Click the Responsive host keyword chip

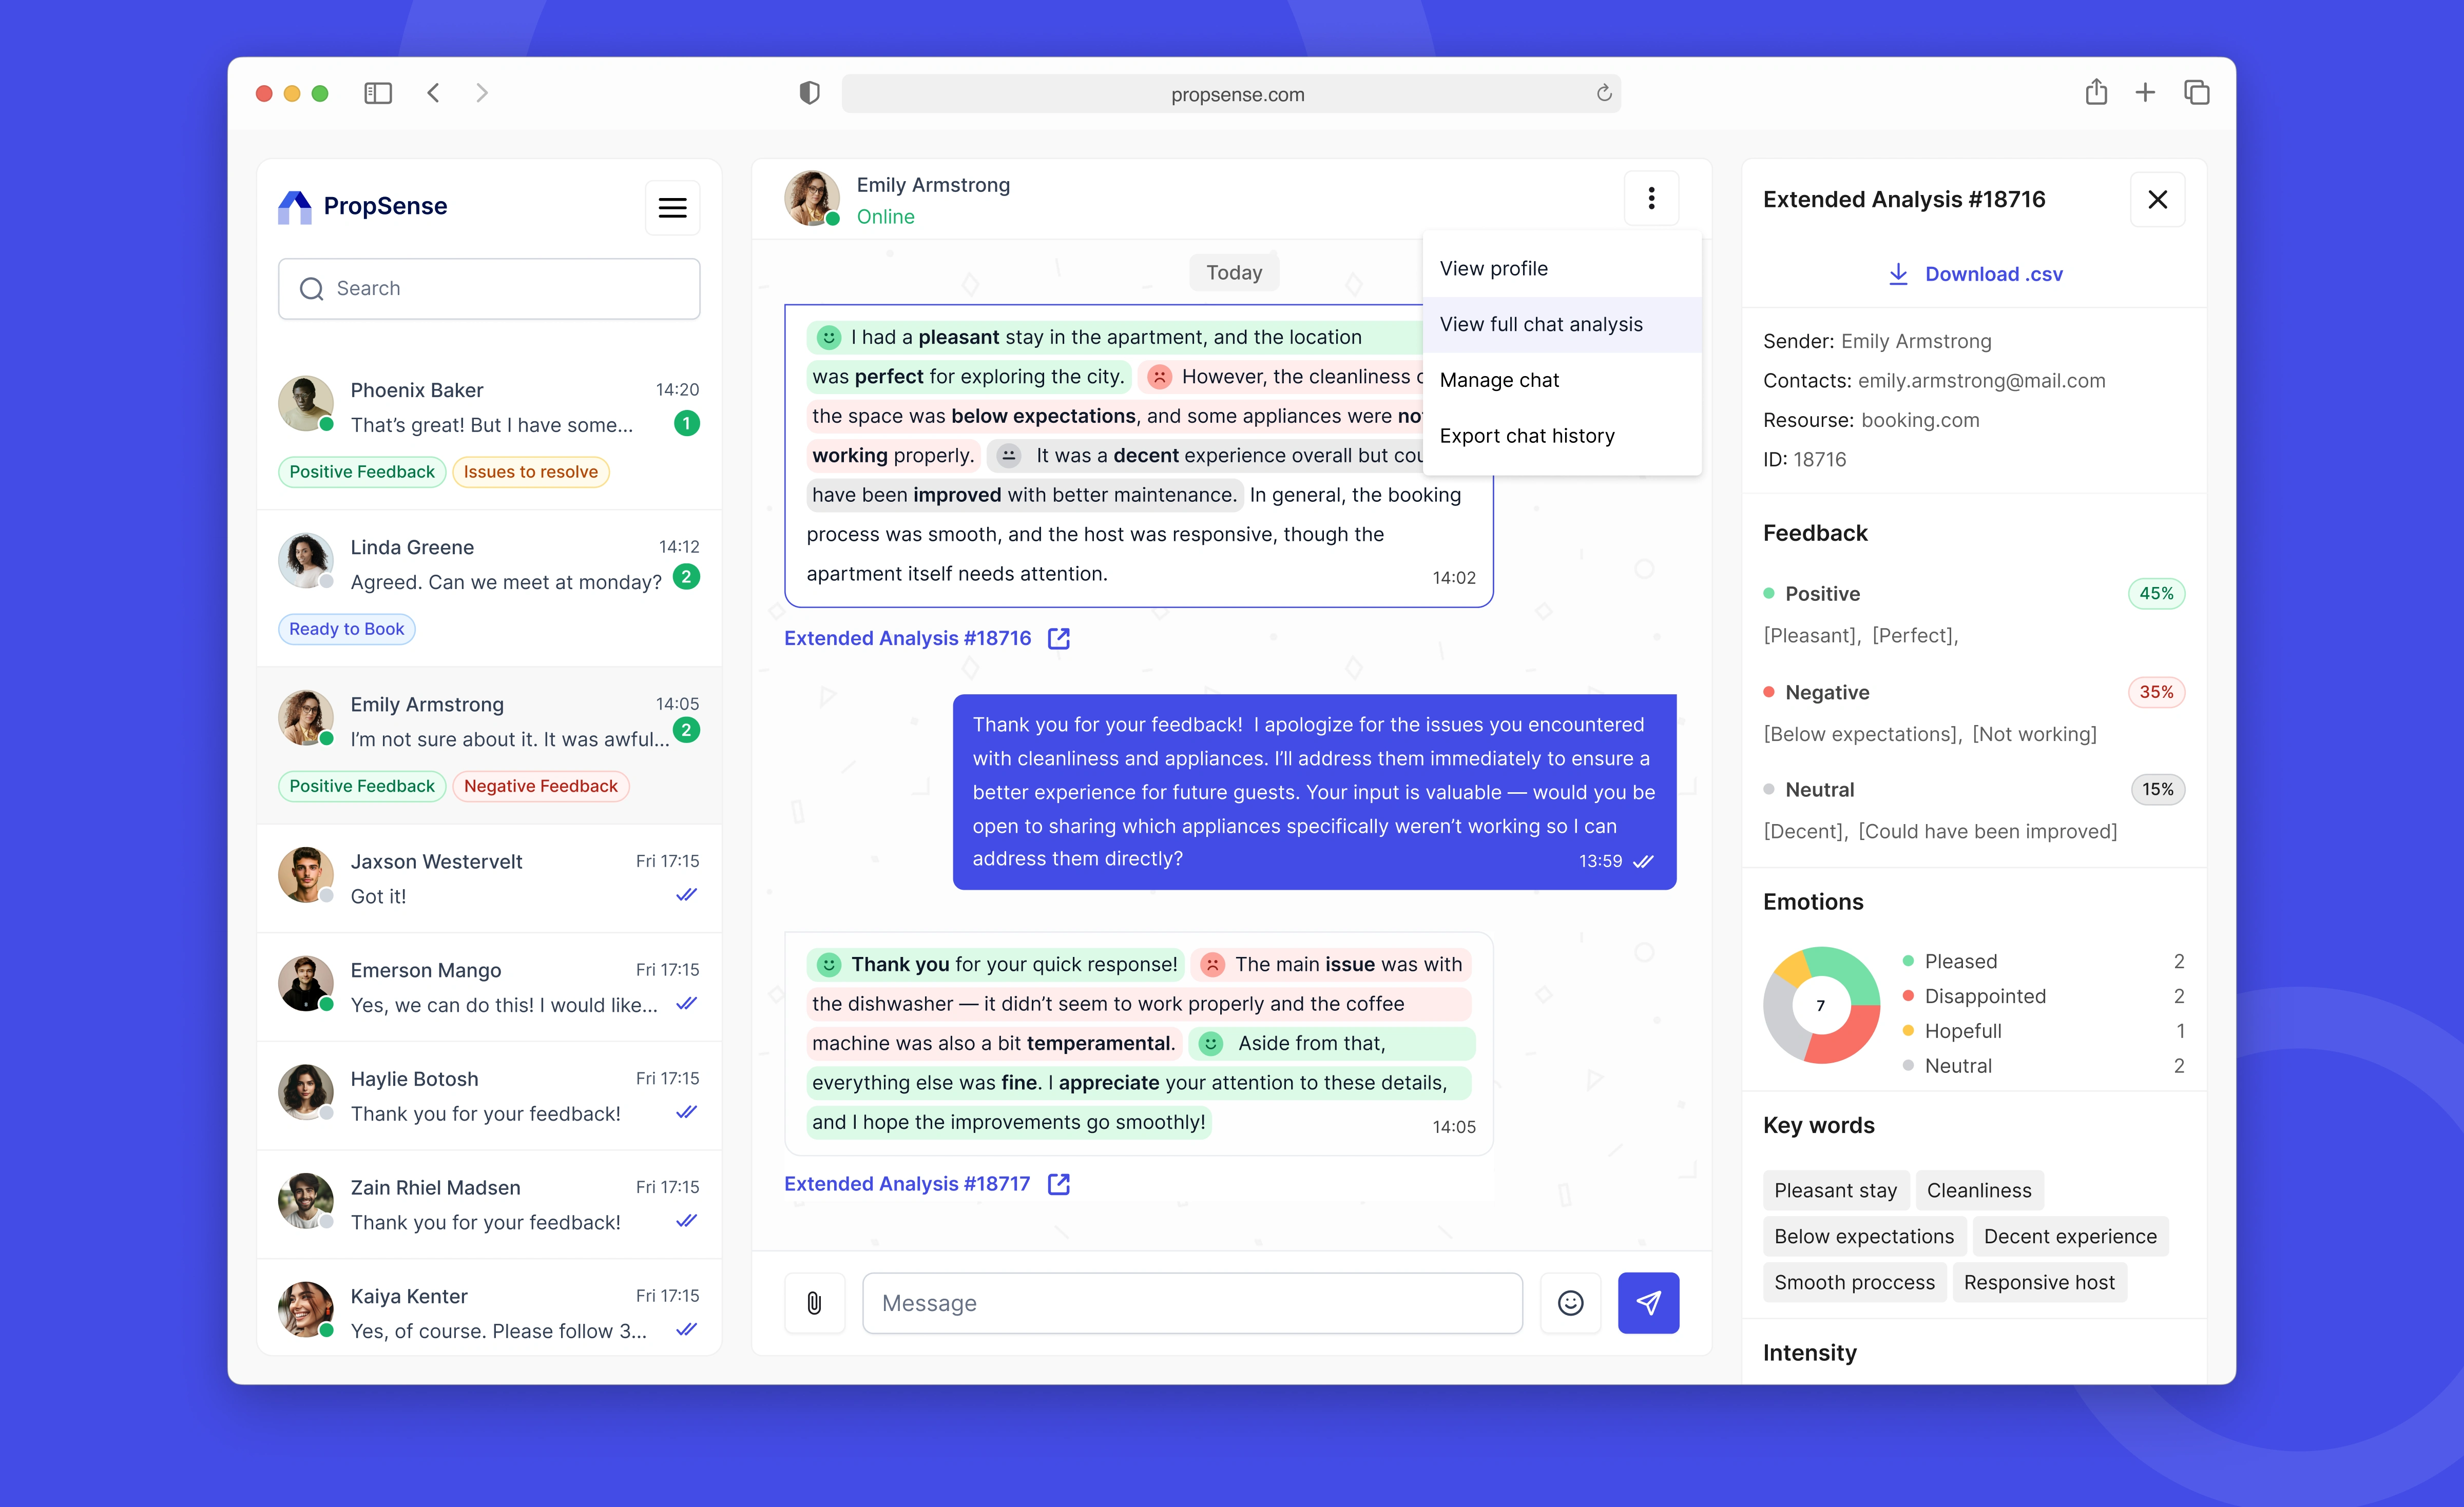2039,1282
